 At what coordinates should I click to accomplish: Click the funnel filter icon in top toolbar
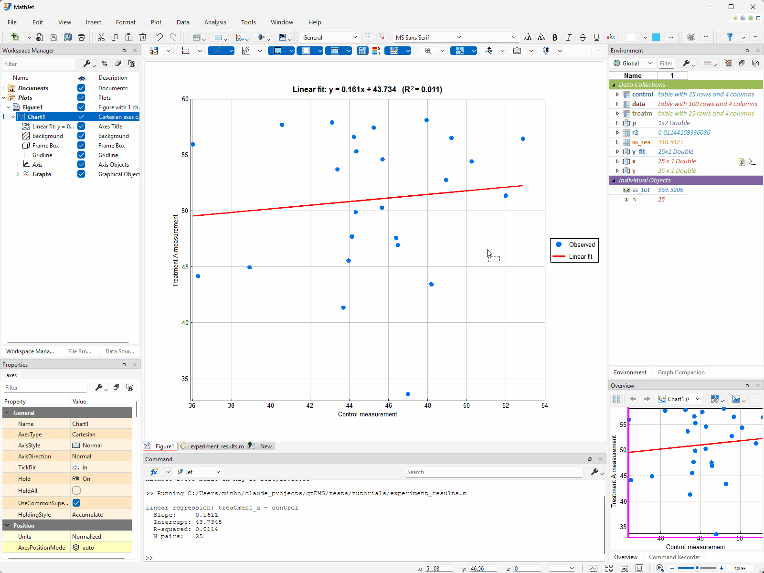coord(730,37)
